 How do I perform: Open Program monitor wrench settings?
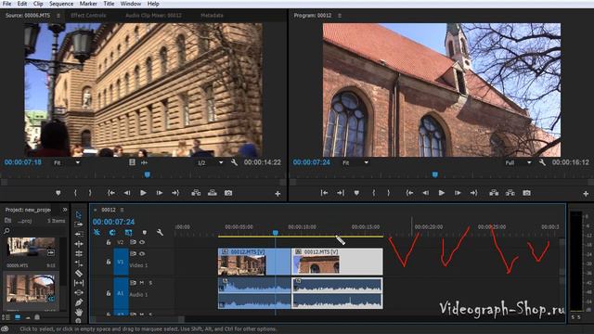[542, 162]
